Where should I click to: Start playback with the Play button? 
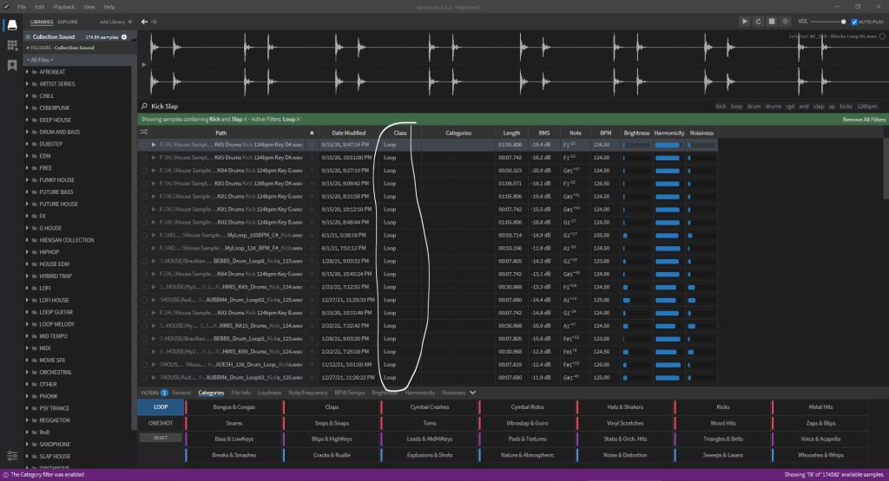[744, 22]
